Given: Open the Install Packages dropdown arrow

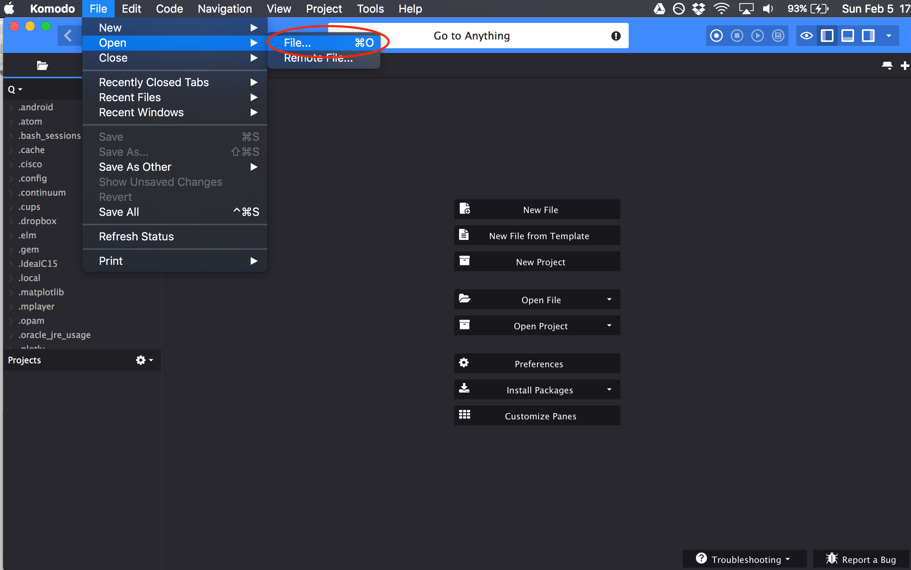Looking at the screenshot, I should tap(609, 390).
